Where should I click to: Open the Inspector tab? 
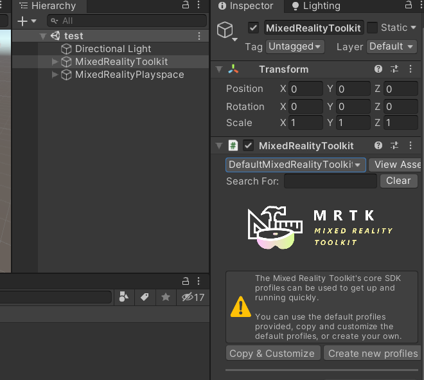(x=246, y=6)
